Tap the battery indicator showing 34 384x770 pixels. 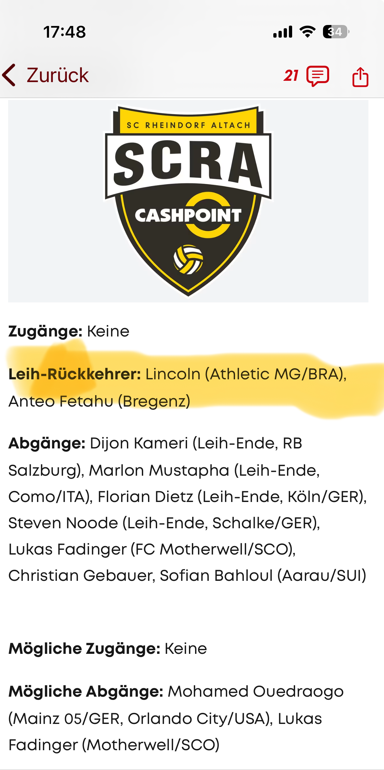pos(336,32)
